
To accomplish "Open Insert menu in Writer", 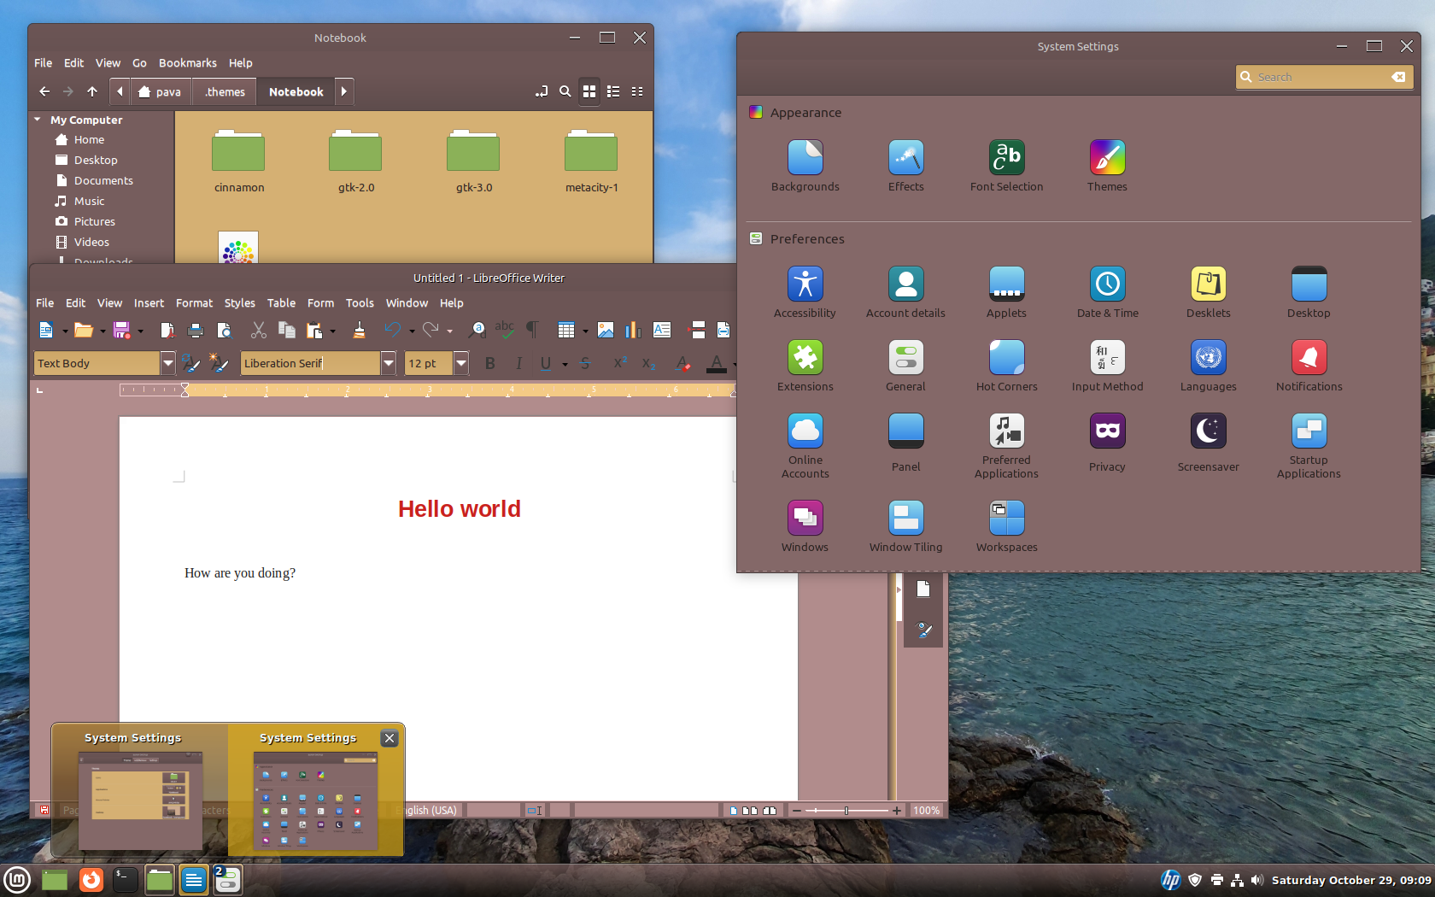I will tap(149, 303).
